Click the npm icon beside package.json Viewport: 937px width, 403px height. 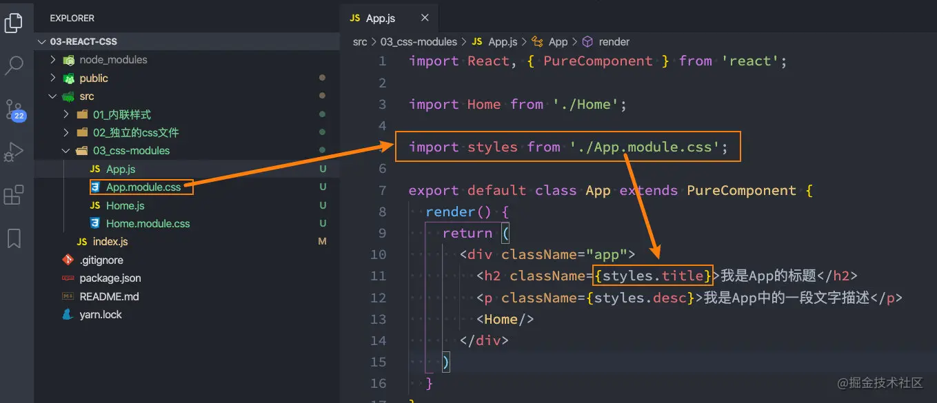point(68,278)
